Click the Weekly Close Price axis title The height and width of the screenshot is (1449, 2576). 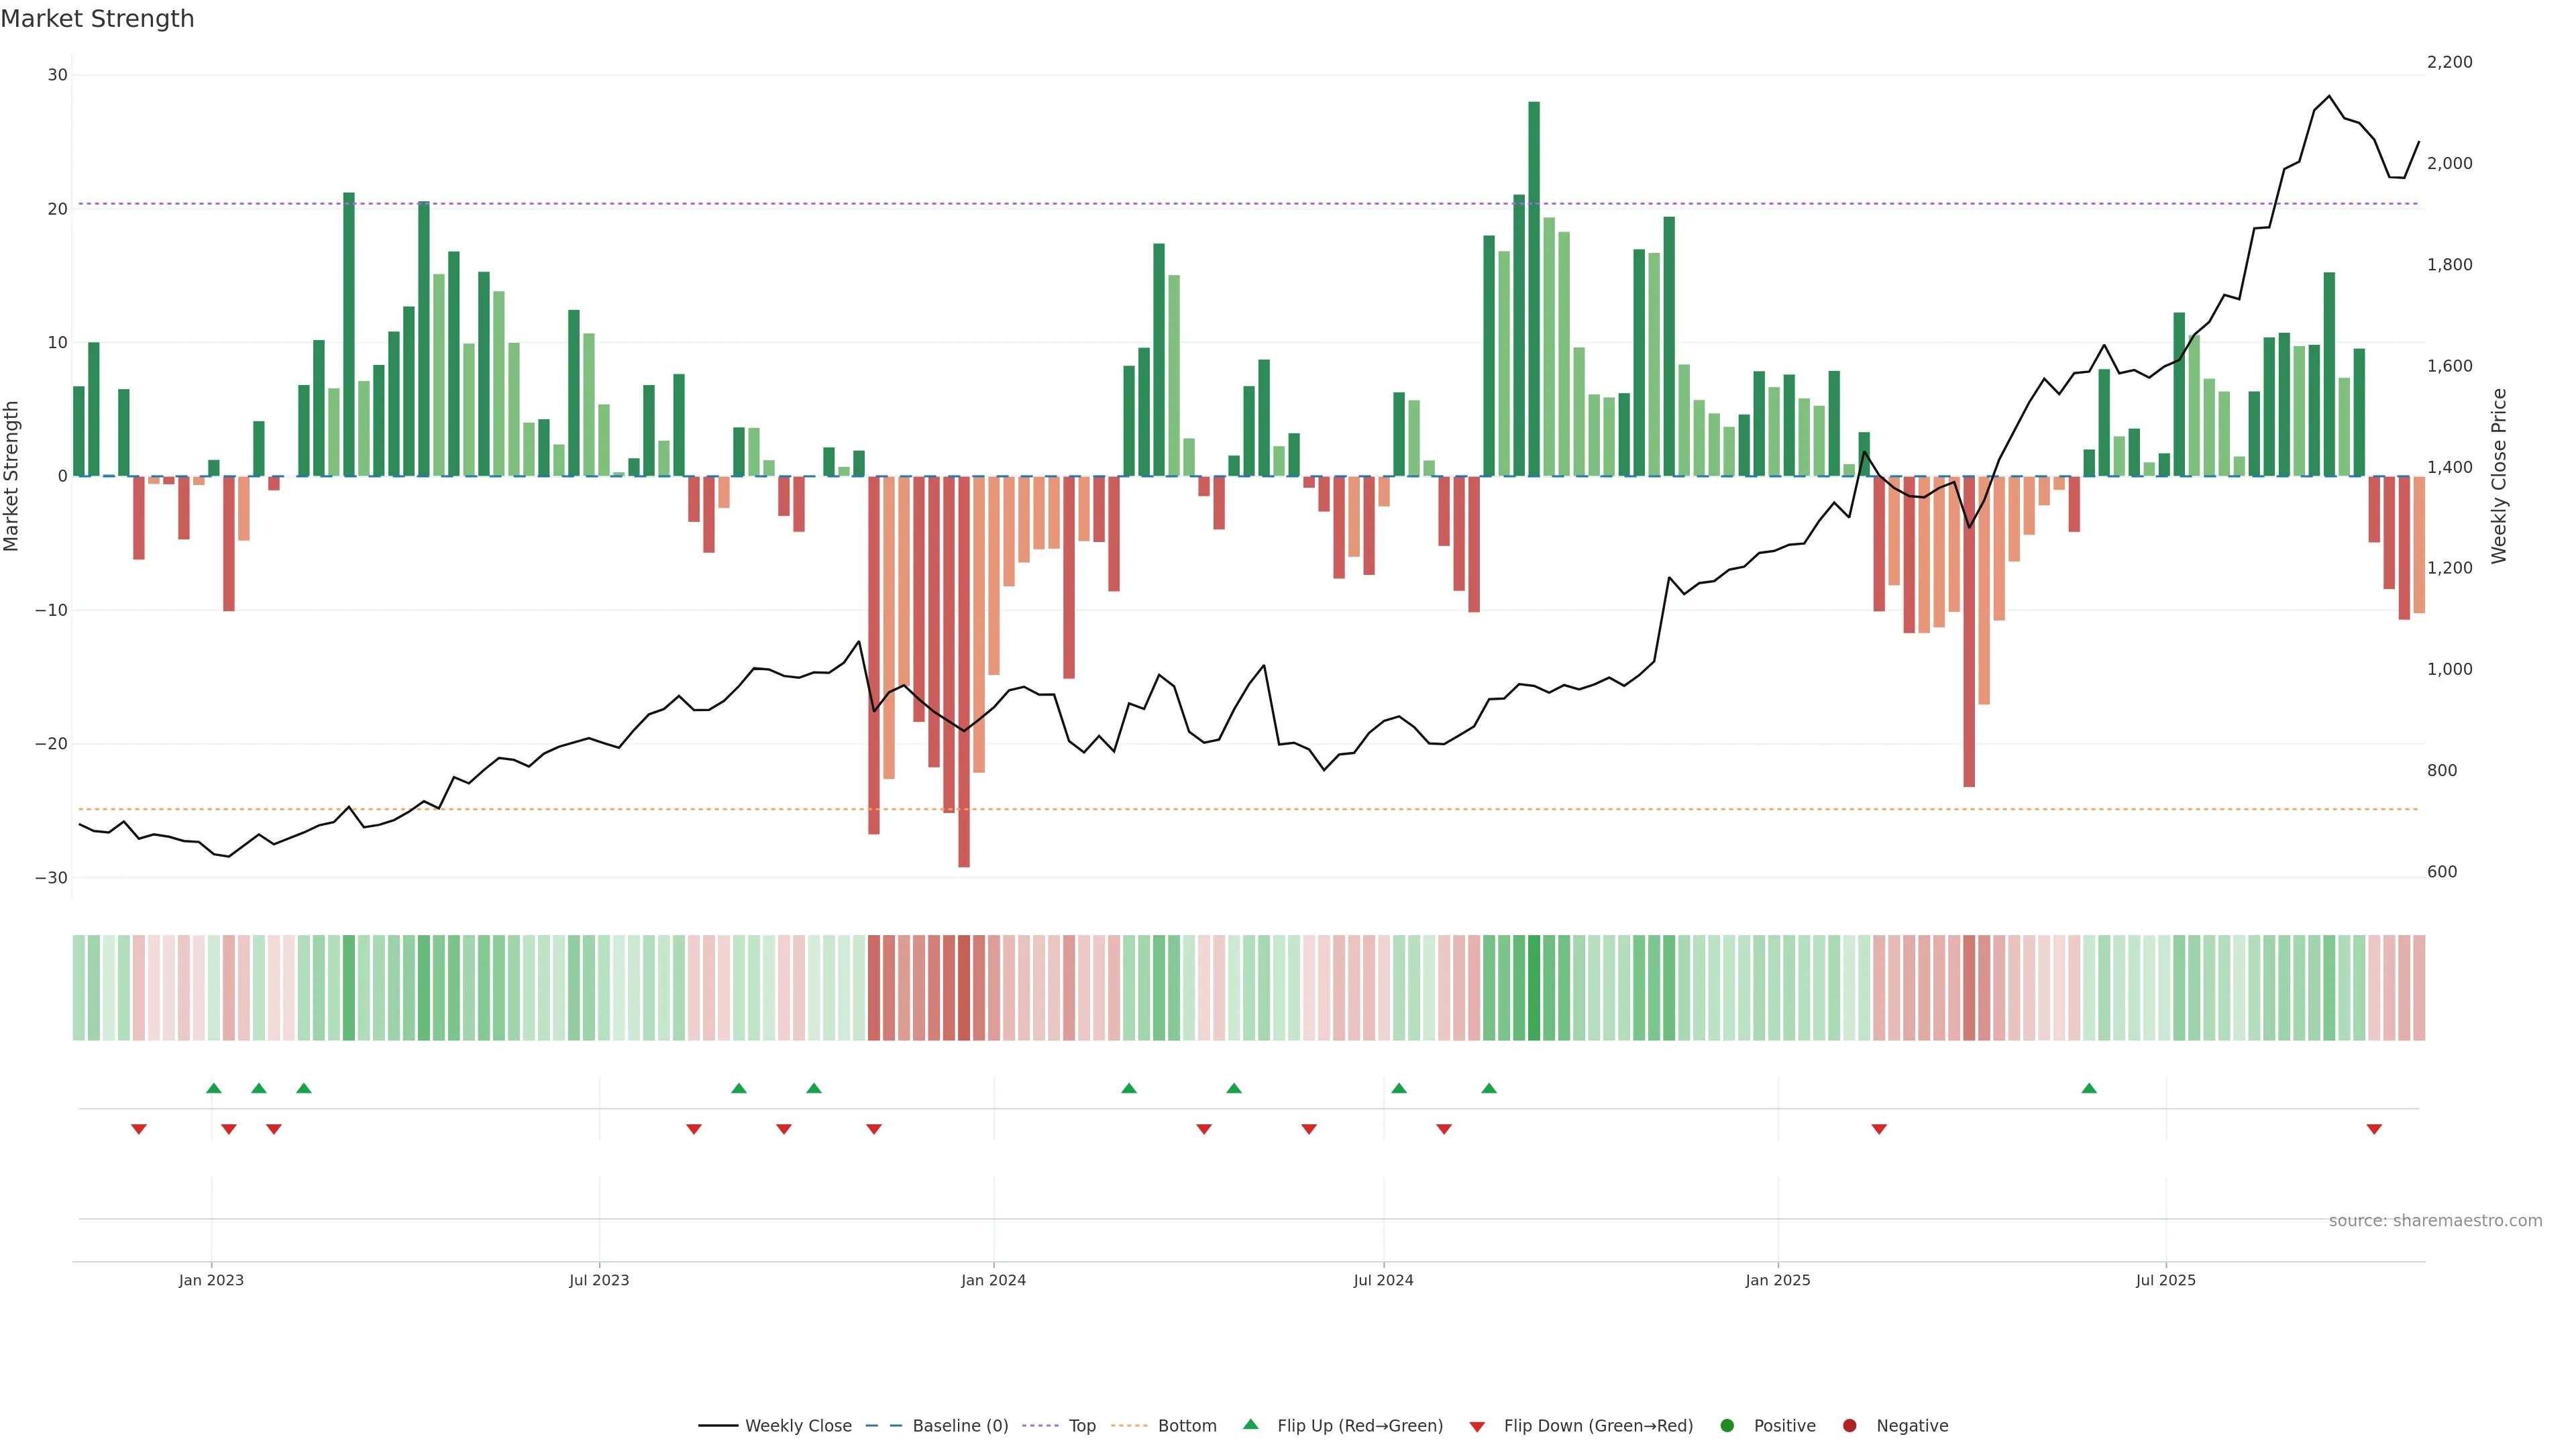click(2499, 476)
